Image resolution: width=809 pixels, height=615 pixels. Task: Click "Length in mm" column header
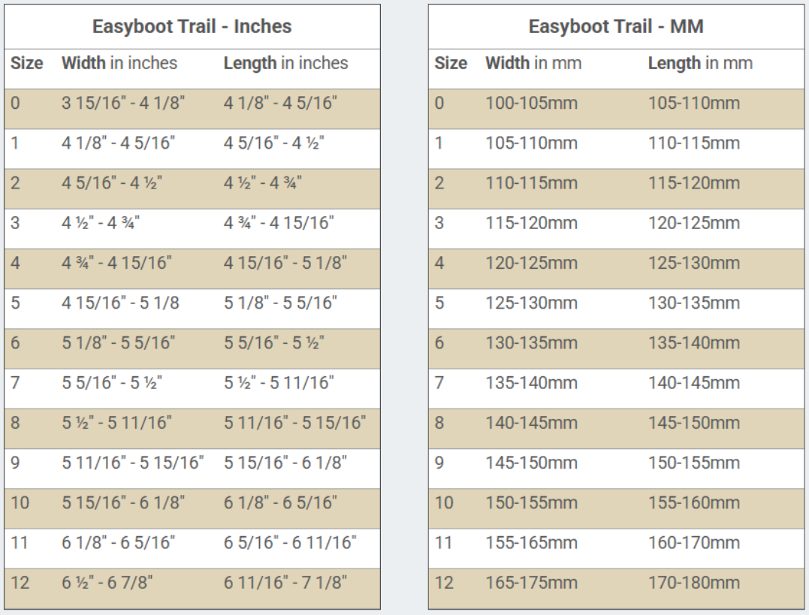[700, 63]
